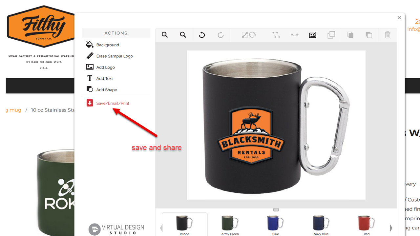Show previous mug colors with left arrow

coord(161,228)
